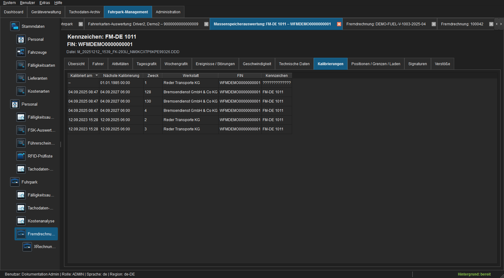Click the Fuhrpark group icon

15,182
